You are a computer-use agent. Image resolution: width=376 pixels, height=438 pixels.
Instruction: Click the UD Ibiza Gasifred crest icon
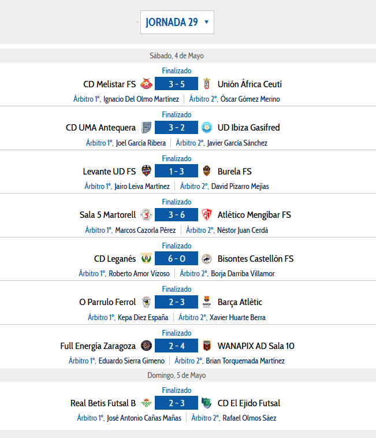coord(207,127)
